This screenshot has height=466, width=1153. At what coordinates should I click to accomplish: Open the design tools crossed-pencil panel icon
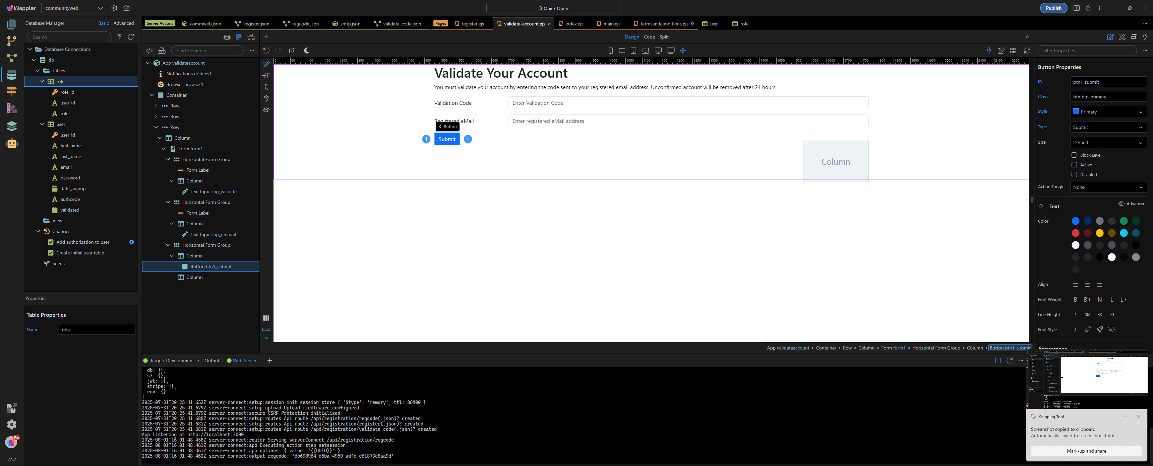pyautogui.click(x=1122, y=37)
